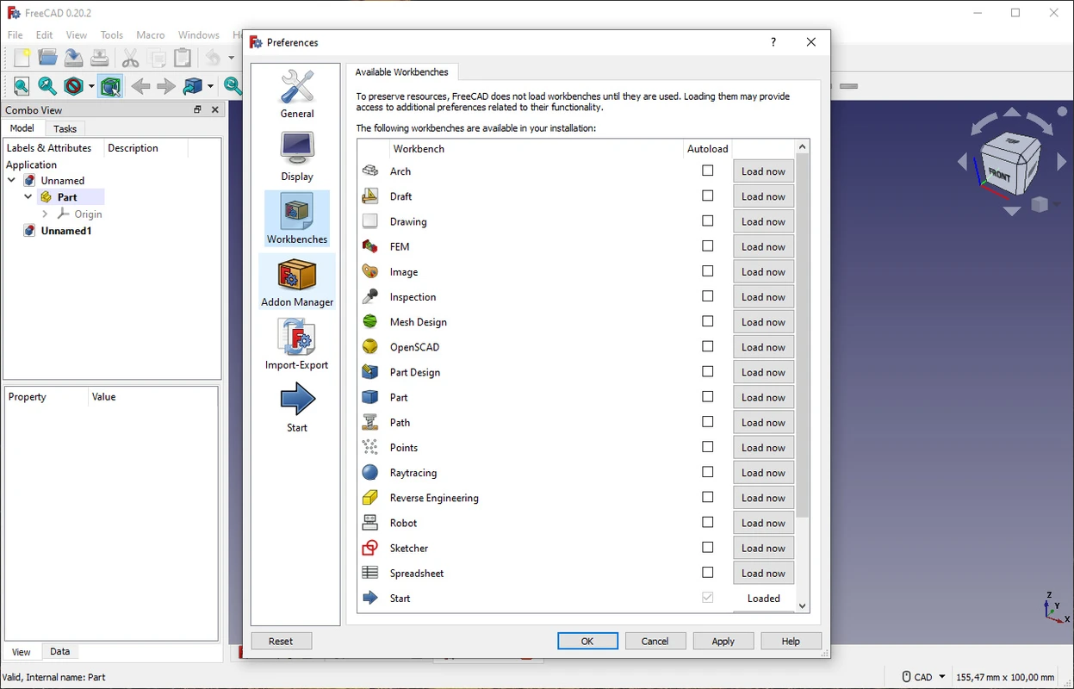Click the clipboard paste icon
The height and width of the screenshot is (689, 1074).
click(183, 59)
